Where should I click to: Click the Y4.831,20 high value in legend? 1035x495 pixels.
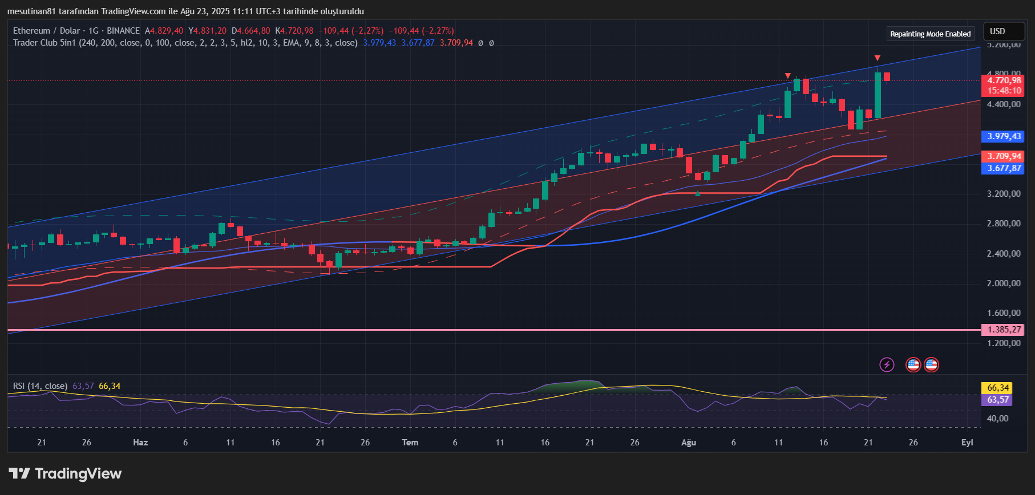click(x=208, y=31)
